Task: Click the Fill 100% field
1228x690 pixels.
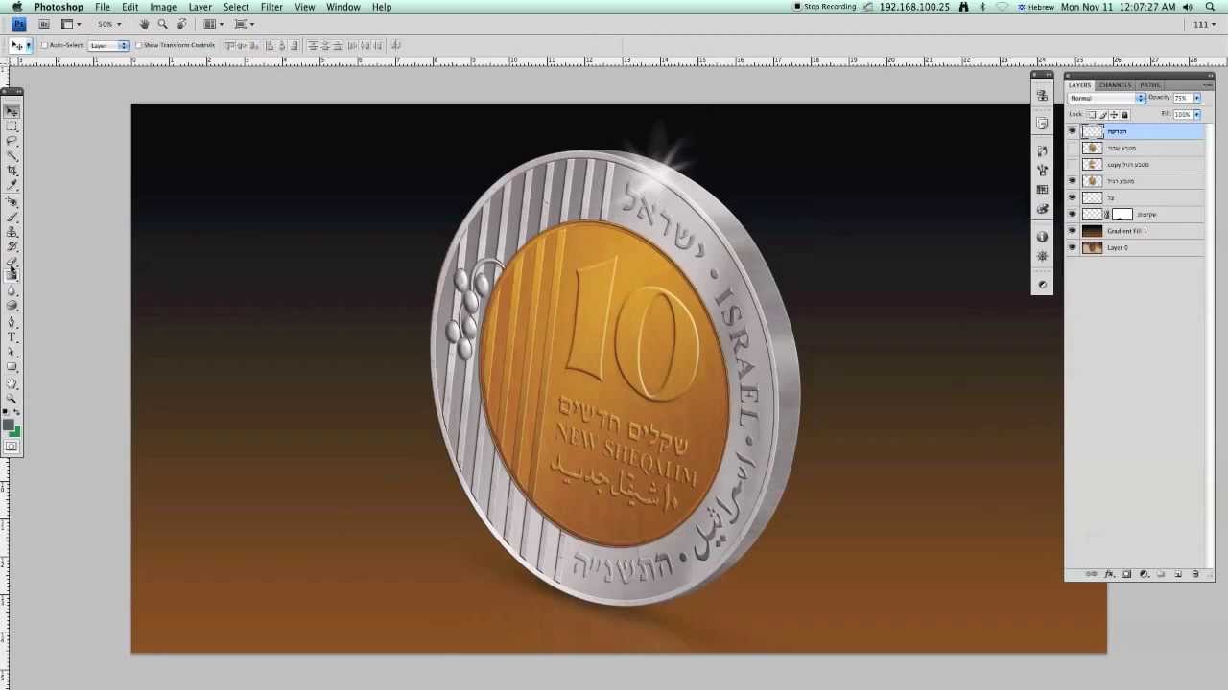Action: (x=1184, y=115)
